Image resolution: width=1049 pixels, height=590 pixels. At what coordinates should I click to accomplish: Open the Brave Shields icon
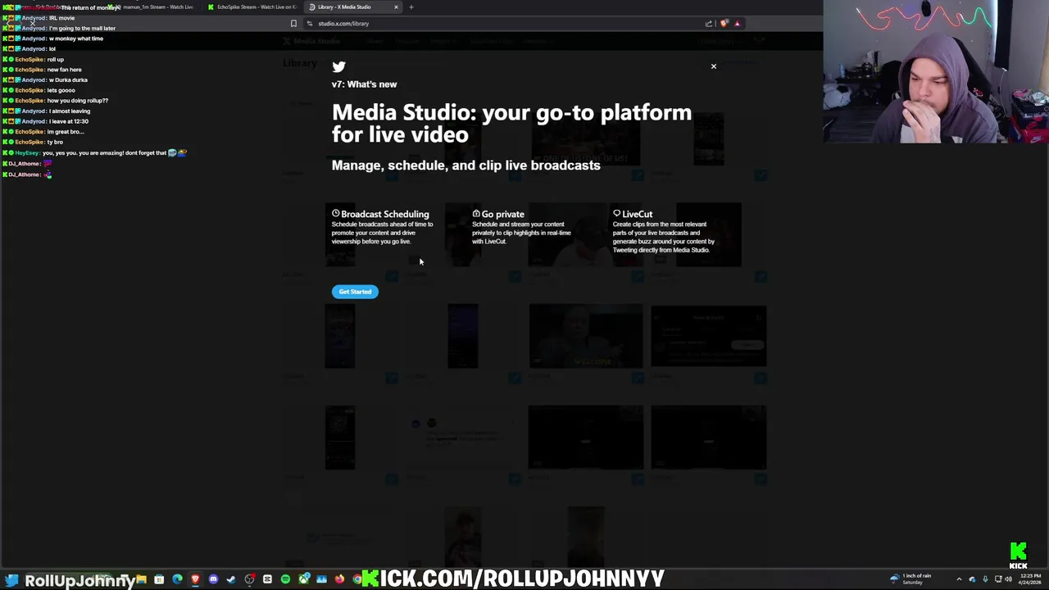(x=724, y=23)
